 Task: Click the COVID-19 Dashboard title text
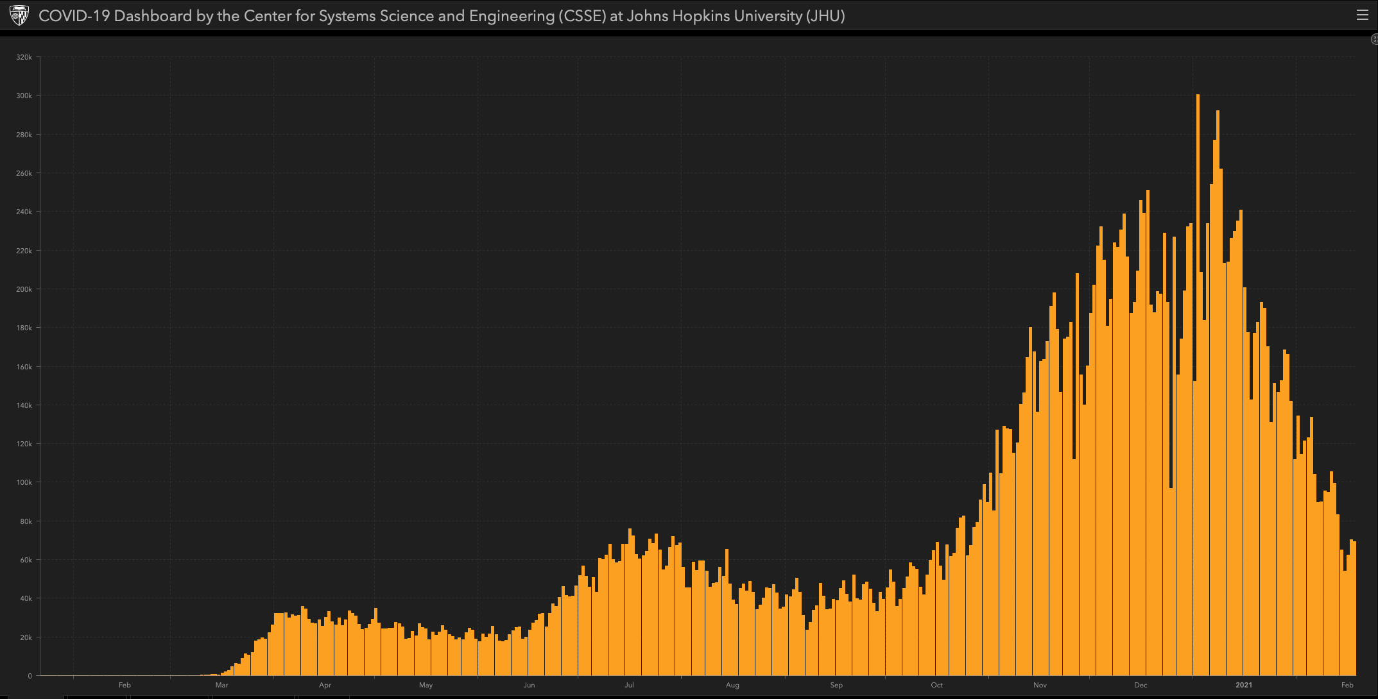(442, 16)
